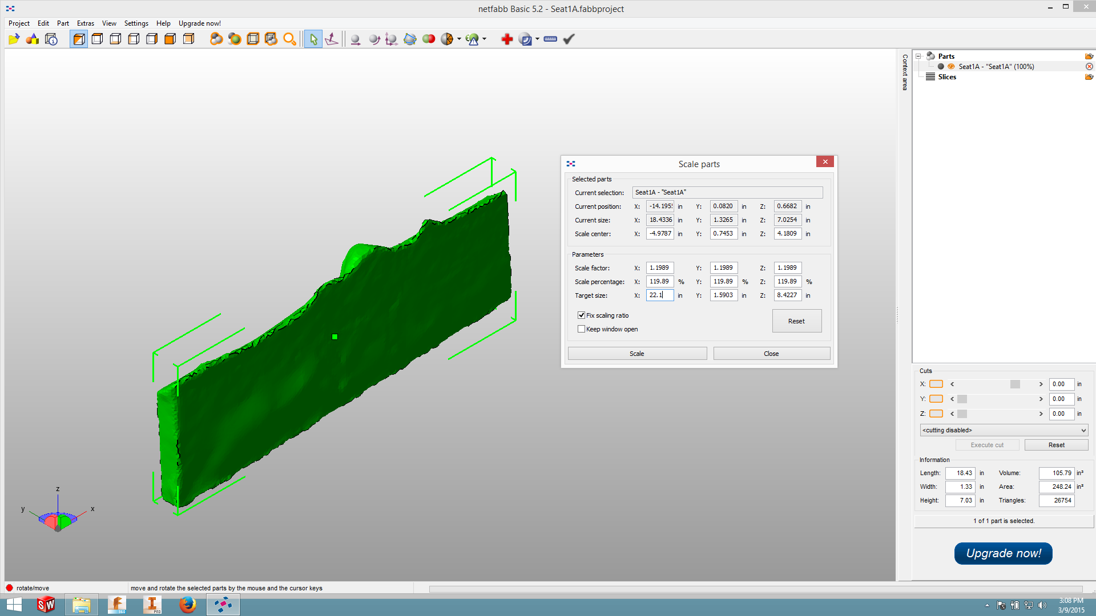Open the View menu
This screenshot has width=1096, height=616.
point(109,23)
